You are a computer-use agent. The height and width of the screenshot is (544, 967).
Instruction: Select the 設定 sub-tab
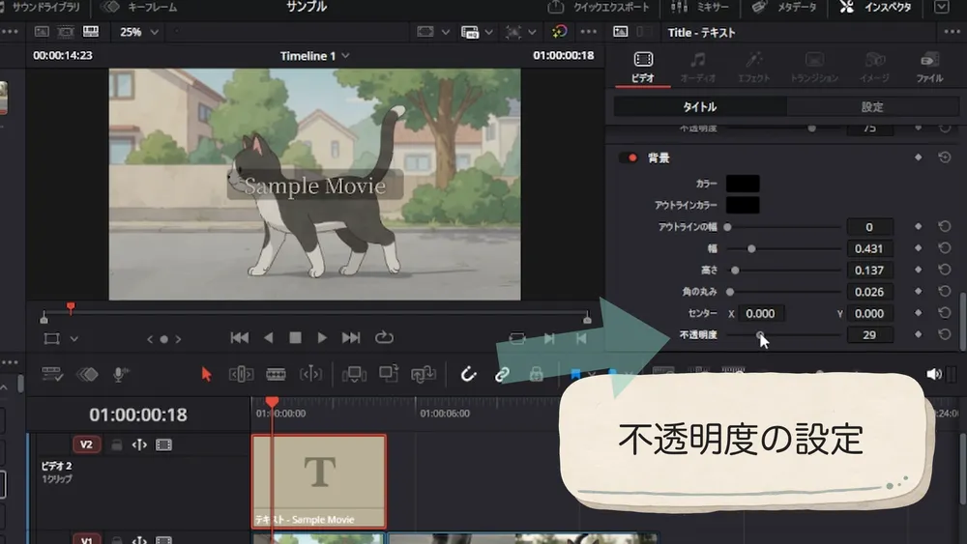pyautogui.click(x=872, y=106)
